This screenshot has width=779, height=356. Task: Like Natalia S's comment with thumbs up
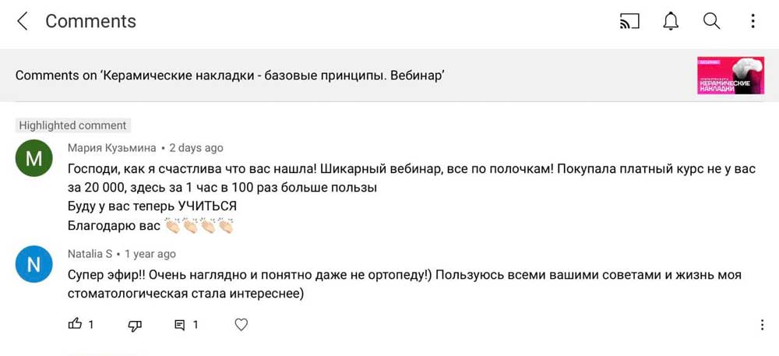[x=76, y=324]
